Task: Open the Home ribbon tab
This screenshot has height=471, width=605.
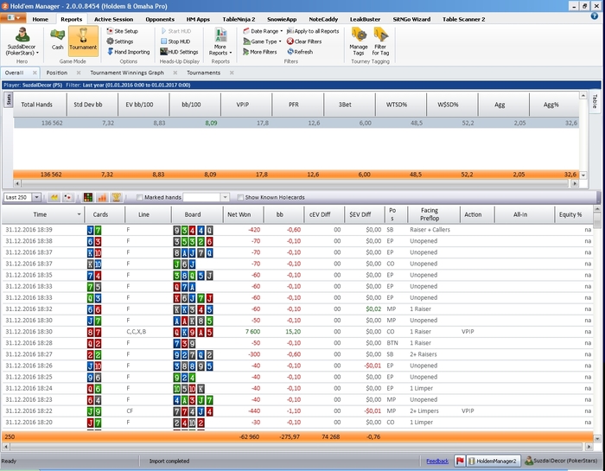Action: (x=40, y=19)
